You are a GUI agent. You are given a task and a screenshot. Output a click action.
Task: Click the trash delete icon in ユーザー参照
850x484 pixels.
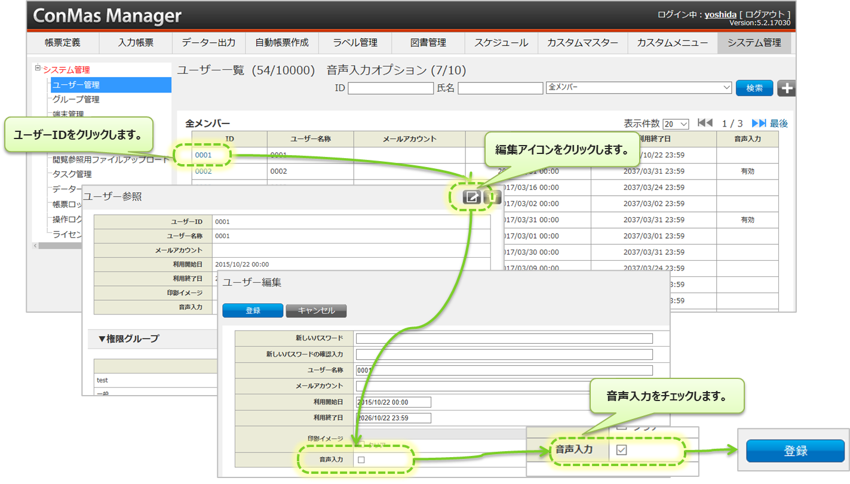click(492, 197)
